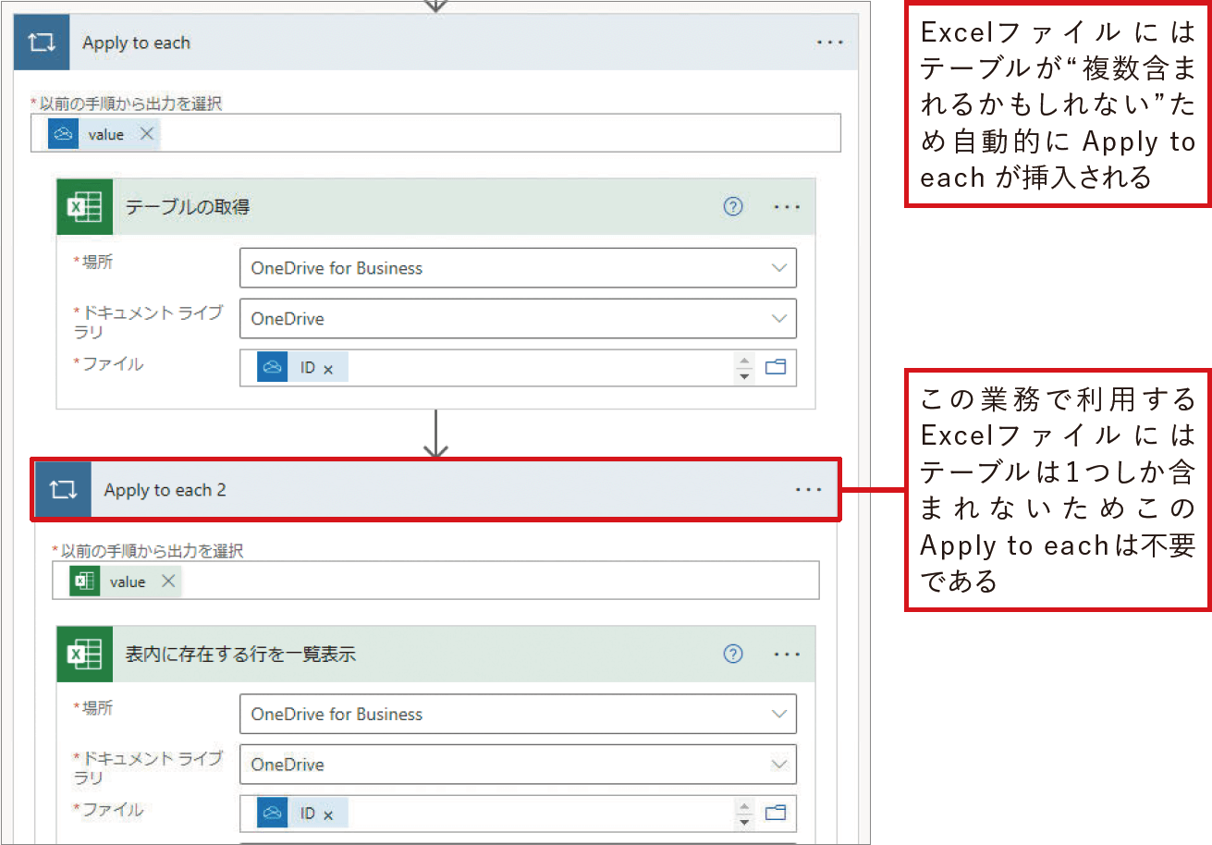The width and height of the screenshot is (1212, 845).
Task: Click the loop icon of Apply to each 2
Action: [x=64, y=490]
